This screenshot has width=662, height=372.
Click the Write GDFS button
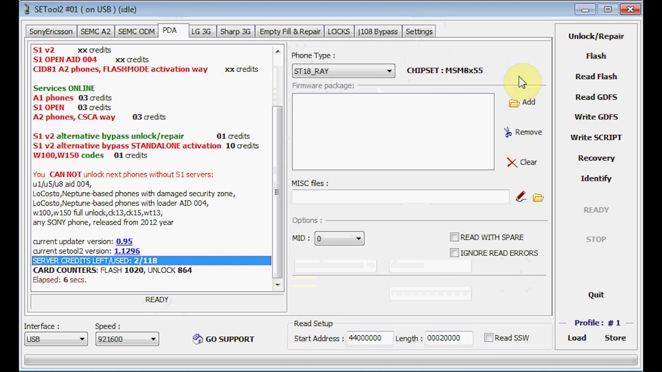(596, 117)
